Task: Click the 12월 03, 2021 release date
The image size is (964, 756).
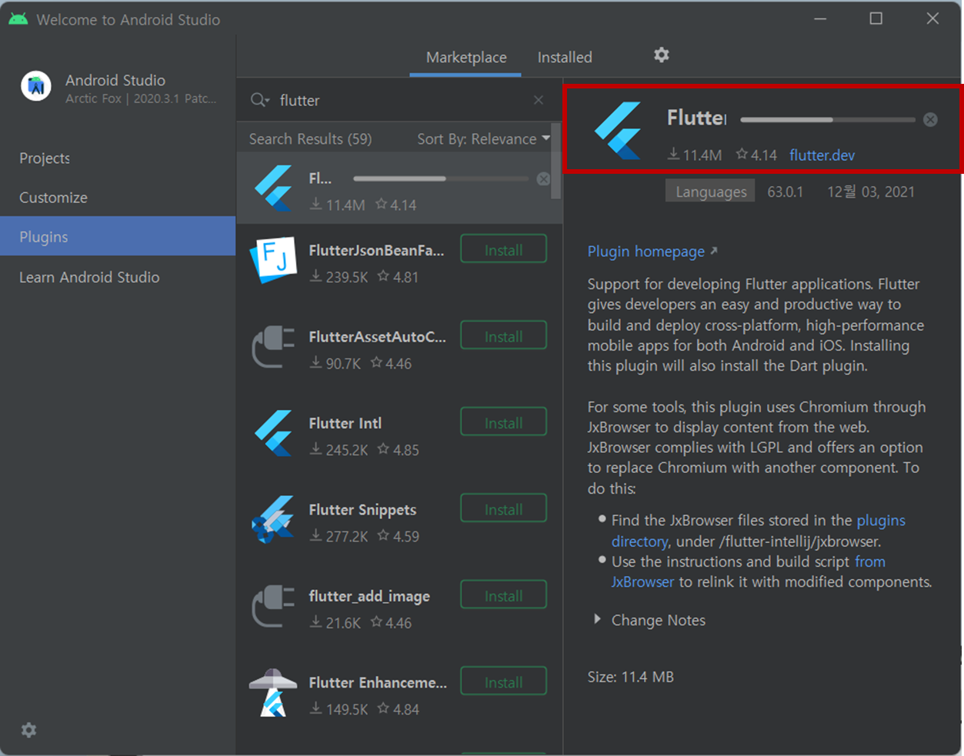Action: (871, 191)
